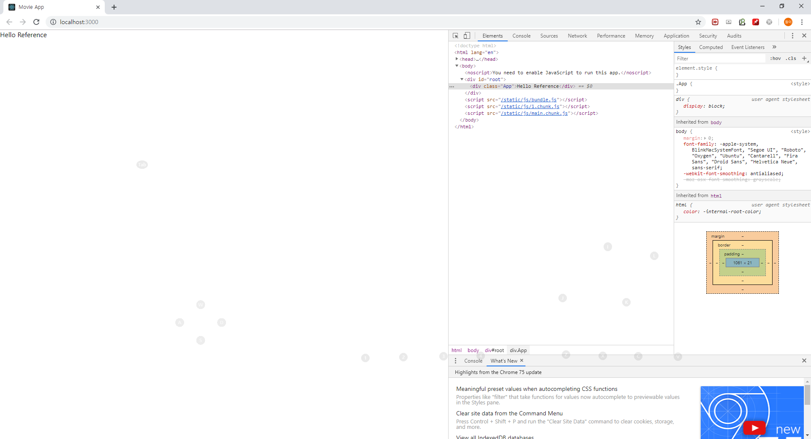Image resolution: width=811 pixels, height=439 pixels.
Task: Open the /static/js/1.chunk.js link
Action: [x=530, y=107]
